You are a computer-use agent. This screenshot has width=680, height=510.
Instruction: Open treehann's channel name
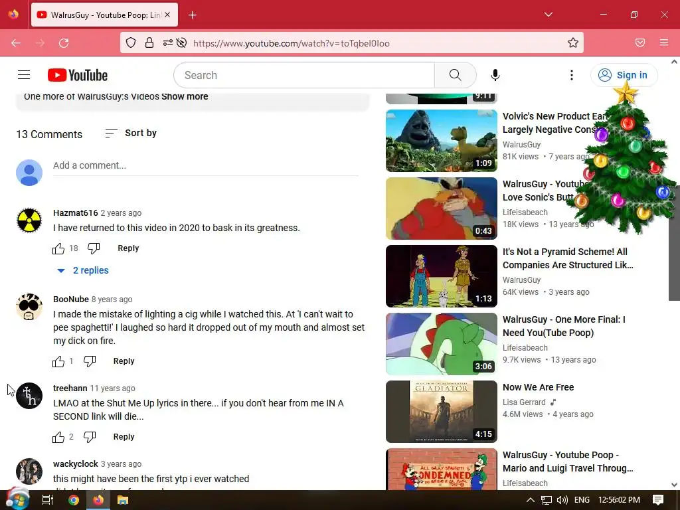(x=70, y=388)
